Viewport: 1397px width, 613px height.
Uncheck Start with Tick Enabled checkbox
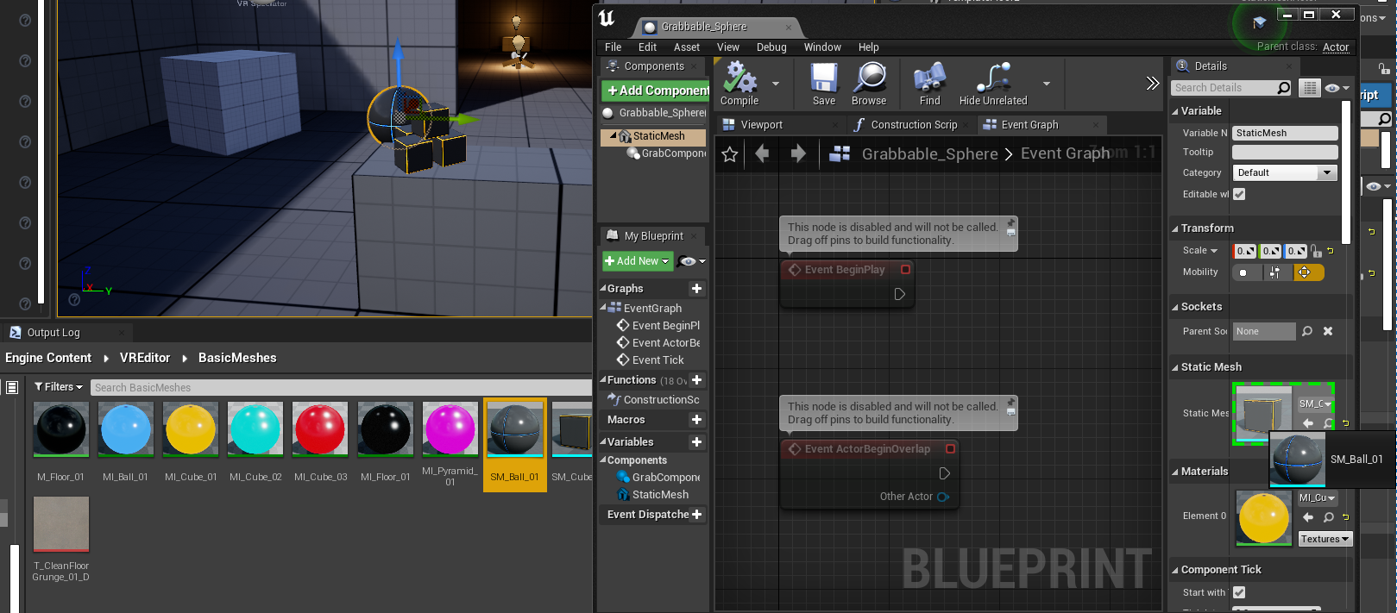1239,592
